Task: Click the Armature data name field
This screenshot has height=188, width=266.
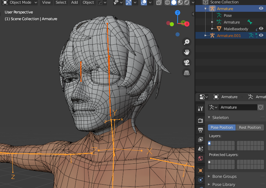Action: 237,107
